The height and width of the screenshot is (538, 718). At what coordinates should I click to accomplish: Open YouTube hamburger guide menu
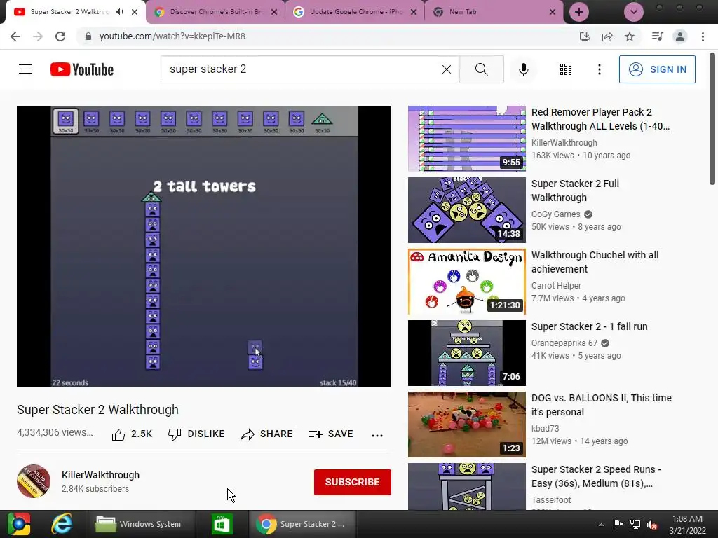[25, 69]
